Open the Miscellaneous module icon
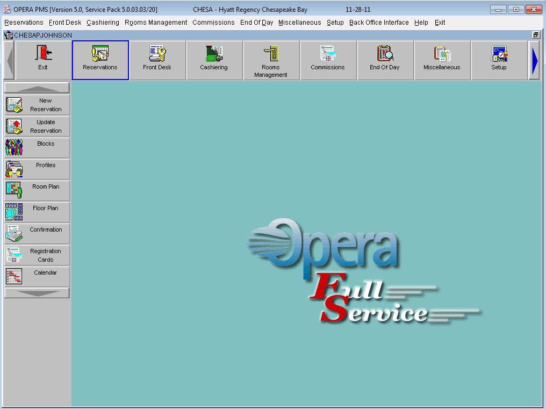The image size is (546, 409). click(x=442, y=60)
